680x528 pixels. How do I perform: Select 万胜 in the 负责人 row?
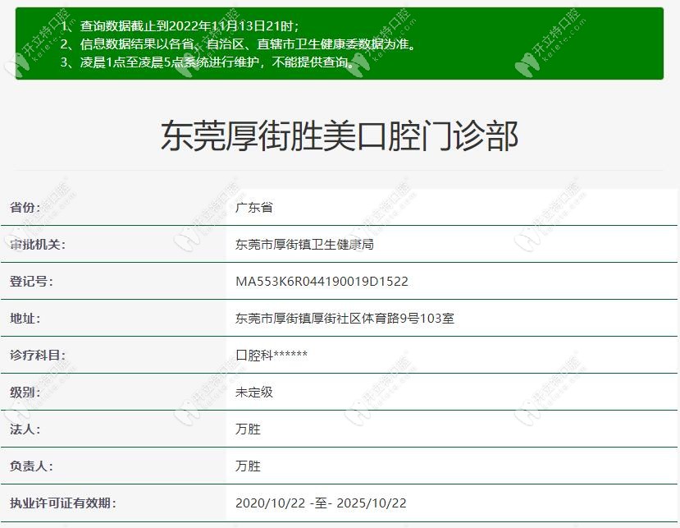(248, 466)
